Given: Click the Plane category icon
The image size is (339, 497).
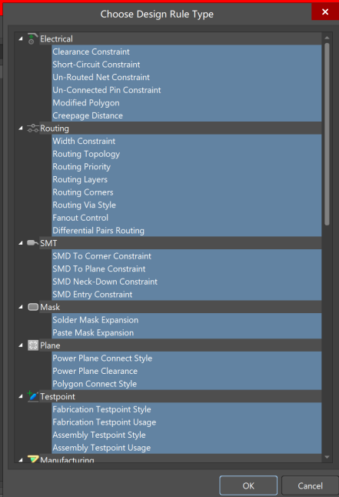Looking at the screenshot, I should click(33, 345).
